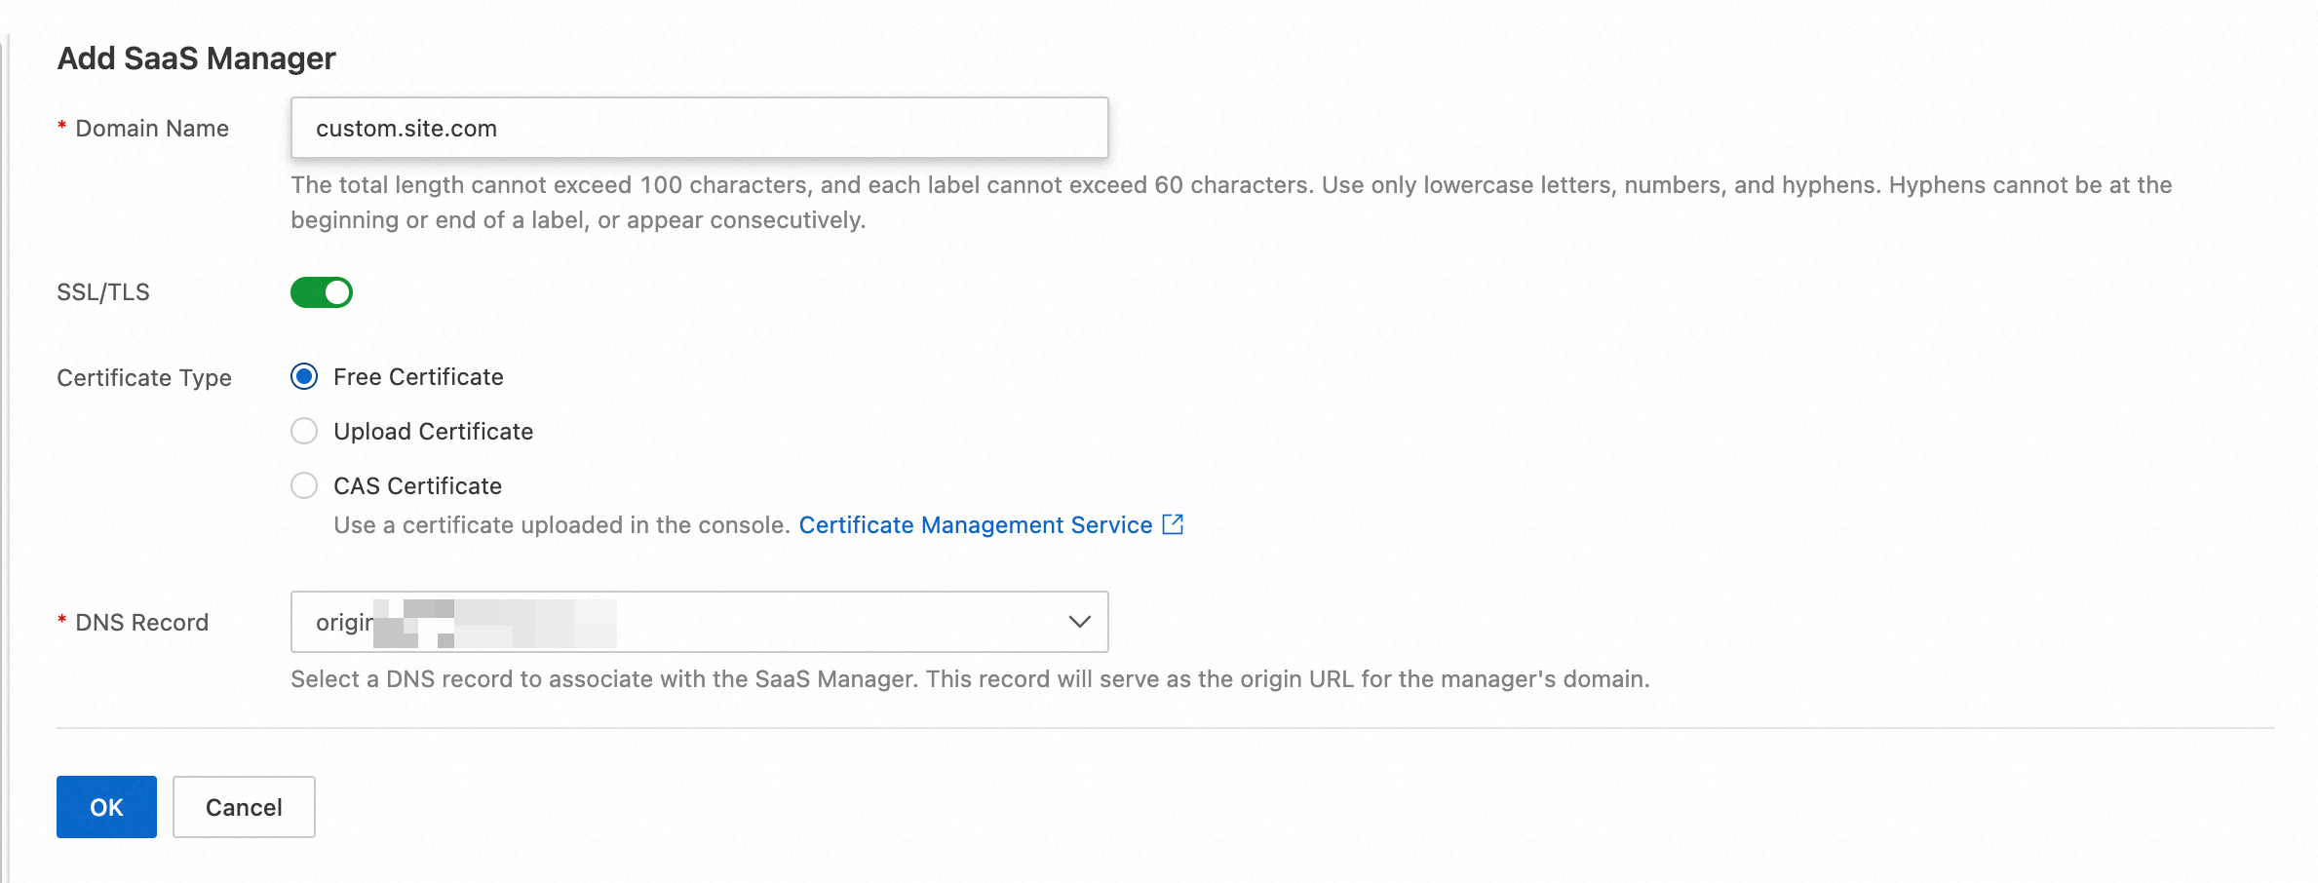Open the Certificate Management Service link
The width and height of the screenshot is (2318, 883).
975,525
